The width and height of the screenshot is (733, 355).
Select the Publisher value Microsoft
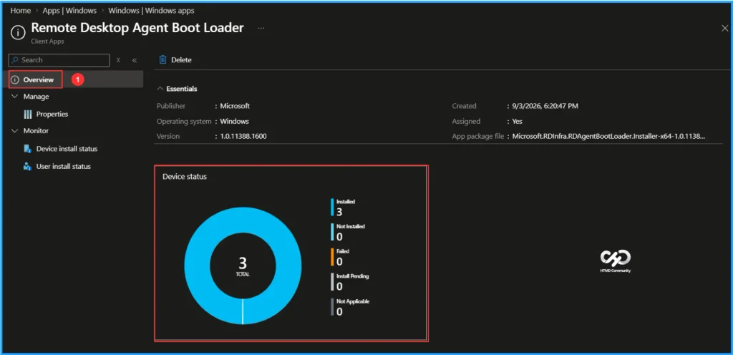tap(235, 106)
